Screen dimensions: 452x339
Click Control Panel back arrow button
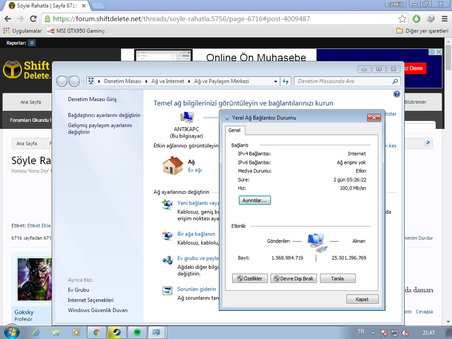pos(62,81)
